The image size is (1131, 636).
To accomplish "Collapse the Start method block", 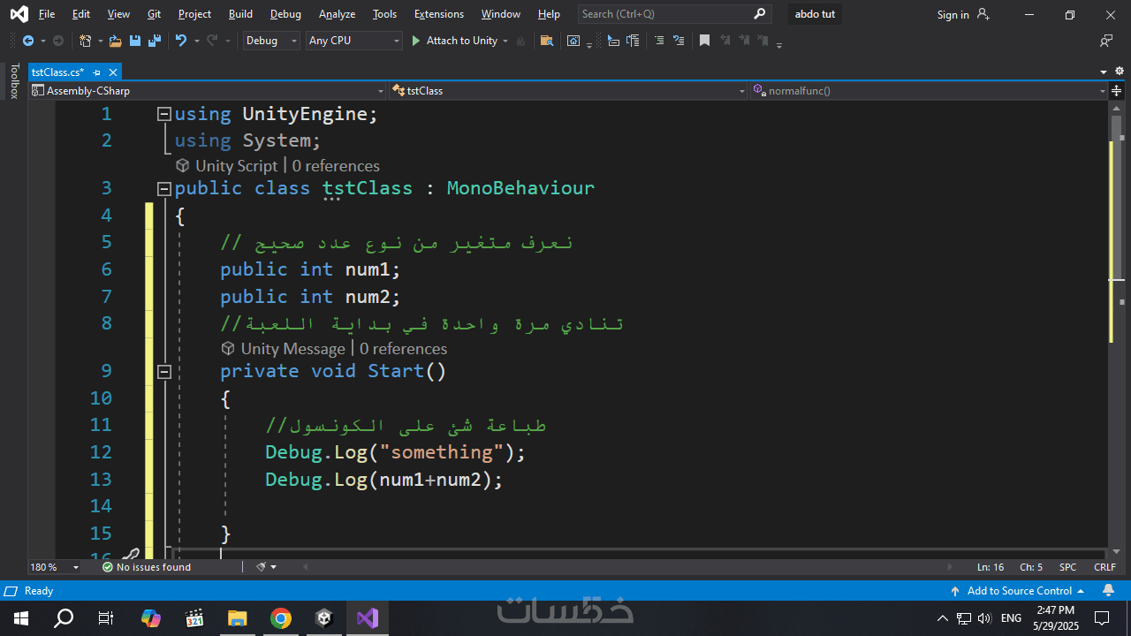I will tap(163, 372).
